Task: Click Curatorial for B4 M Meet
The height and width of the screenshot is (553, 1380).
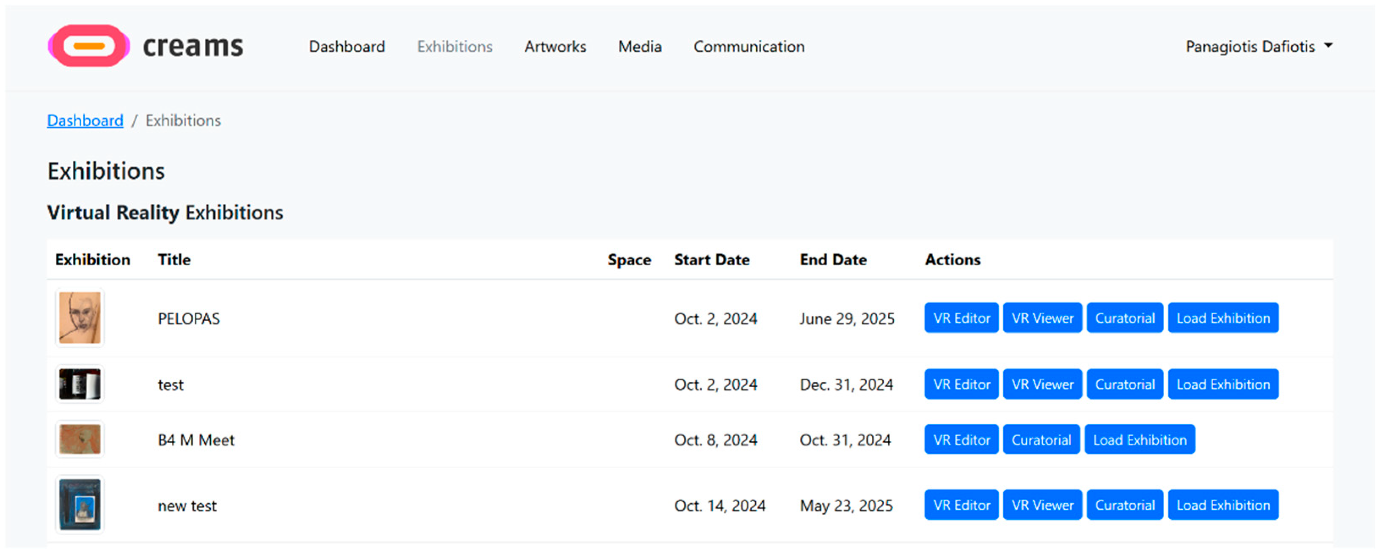Action: point(1041,440)
